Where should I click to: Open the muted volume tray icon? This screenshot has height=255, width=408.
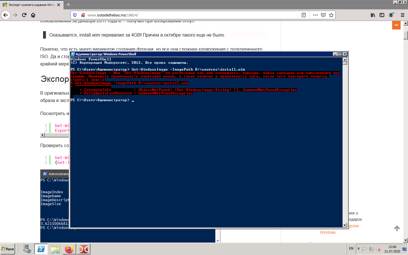[378, 249]
